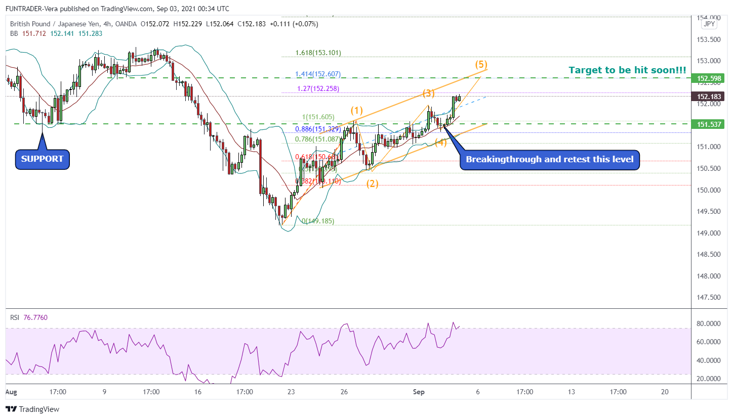The height and width of the screenshot is (419, 733).
Task: Click 147.500 on the price axis
Action: click(708, 298)
